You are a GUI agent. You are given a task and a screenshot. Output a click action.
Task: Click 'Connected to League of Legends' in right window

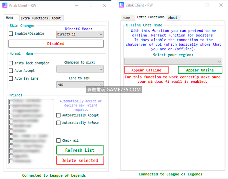coord(171,174)
